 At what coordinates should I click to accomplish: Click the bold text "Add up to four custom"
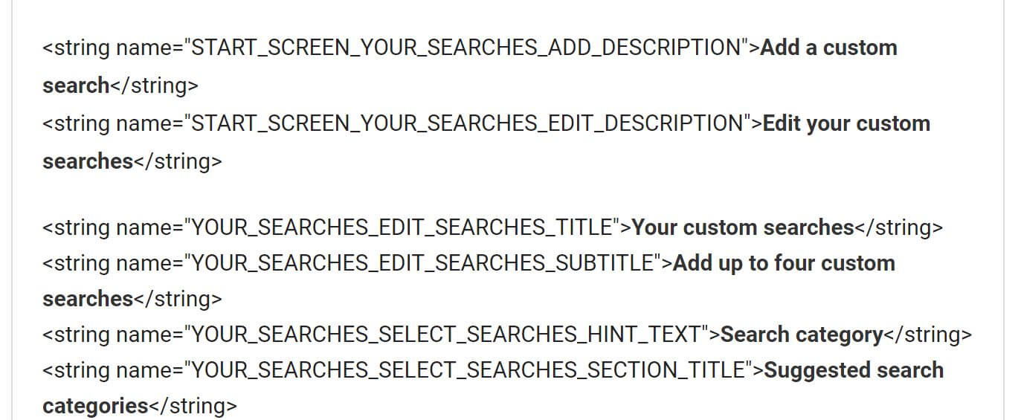pos(784,263)
